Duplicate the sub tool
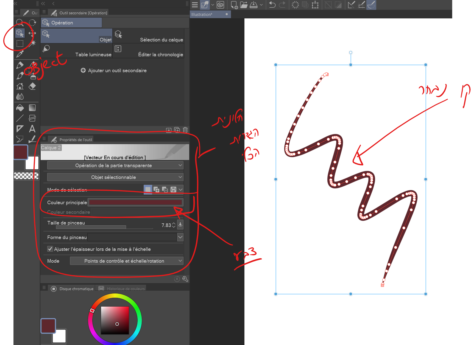471x345 pixels. [x=177, y=130]
